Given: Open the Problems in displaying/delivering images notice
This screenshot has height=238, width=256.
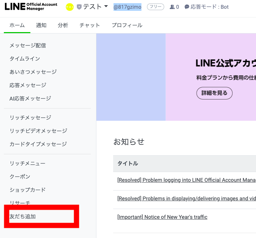Looking at the screenshot, I should pyautogui.click(x=186, y=199).
